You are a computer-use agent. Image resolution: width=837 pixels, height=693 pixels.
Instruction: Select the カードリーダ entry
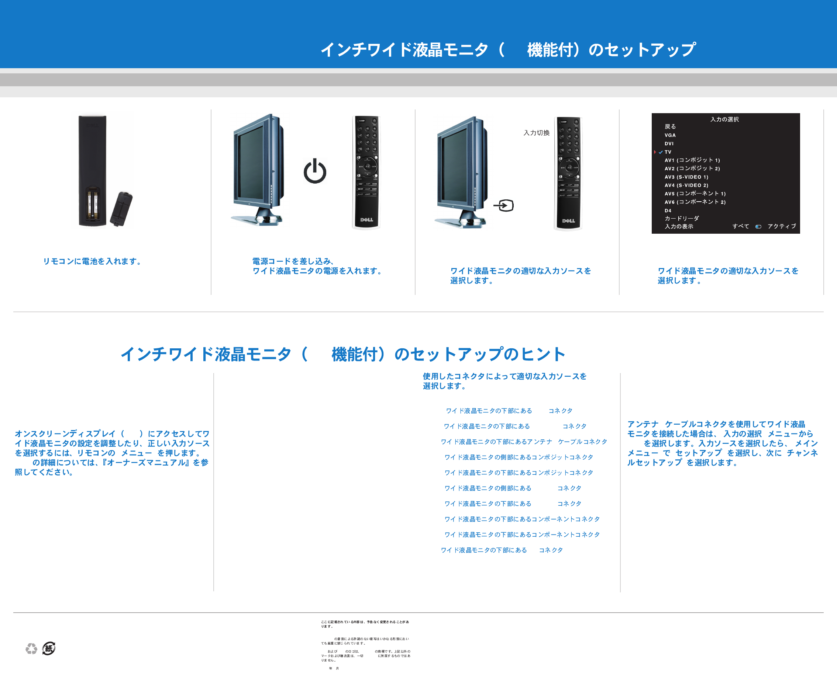pos(681,219)
